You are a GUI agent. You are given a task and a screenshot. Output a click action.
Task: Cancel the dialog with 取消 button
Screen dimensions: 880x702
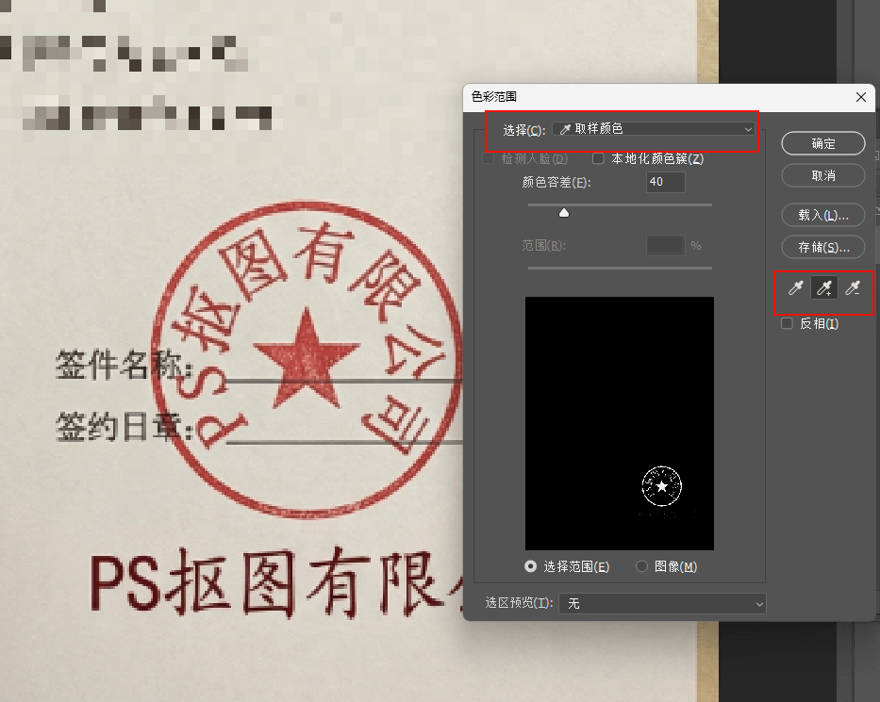[822, 175]
